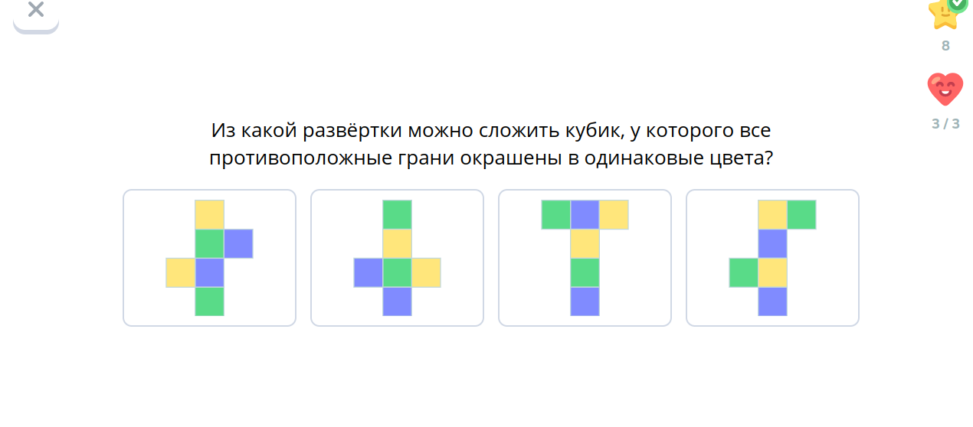Image resolution: width=973 pixels, height=427 pixels.
Task: Click the bottom blue square of fourth net
Action: pyautogui.click(x=772, y=302)
